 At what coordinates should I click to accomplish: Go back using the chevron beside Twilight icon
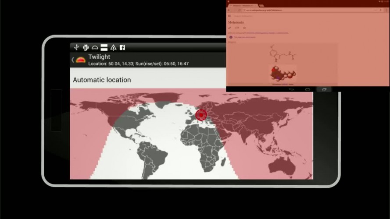(x=73, y=60)
